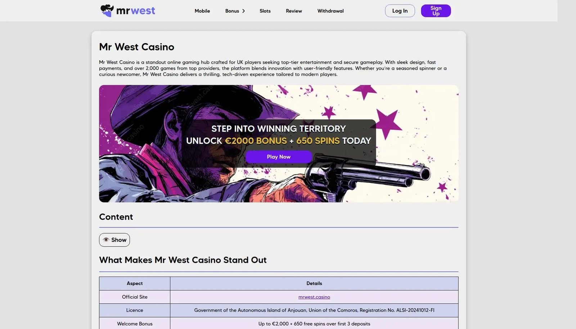Viewport: 576px width, 329px height.
Task: Click the mrwest logo icon
Action: [x=107, y=11]
